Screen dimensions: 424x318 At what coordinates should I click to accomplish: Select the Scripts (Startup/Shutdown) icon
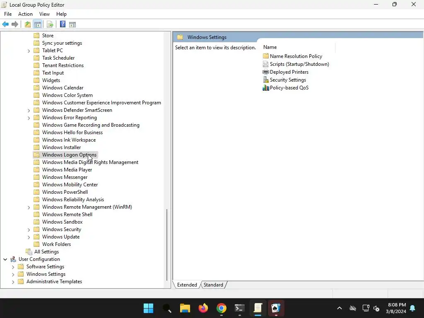pos(266,64)
